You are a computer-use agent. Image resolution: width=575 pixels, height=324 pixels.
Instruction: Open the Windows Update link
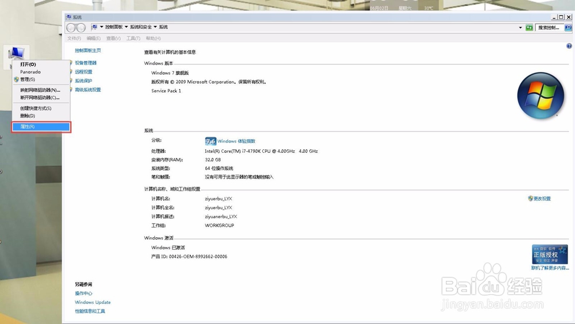[93, 302]
